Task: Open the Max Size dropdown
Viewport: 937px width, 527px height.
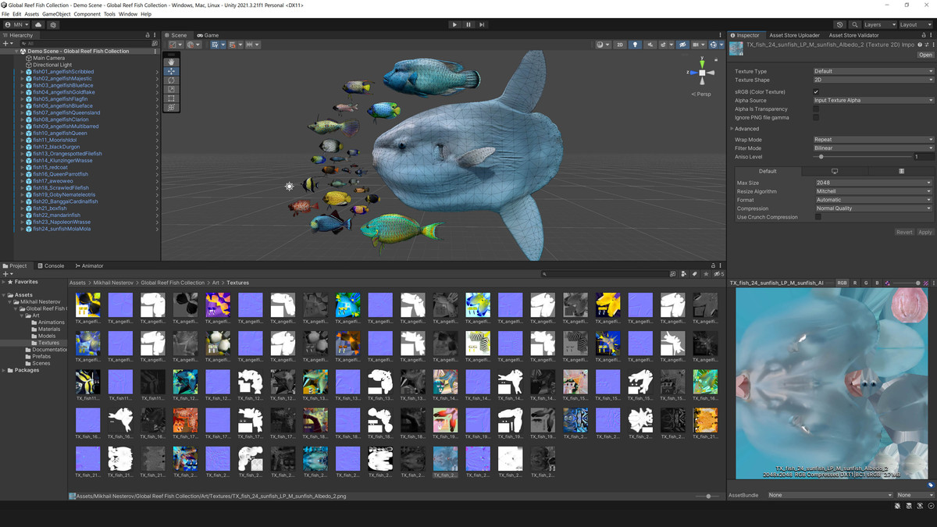Action: (x=873, y=182)
